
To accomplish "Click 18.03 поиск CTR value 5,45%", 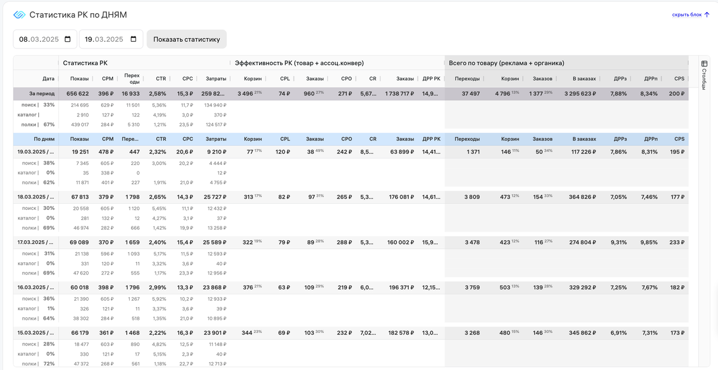I will [x=159, y=208].
